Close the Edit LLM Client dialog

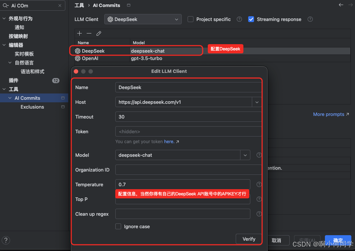[x=76, y=71]
